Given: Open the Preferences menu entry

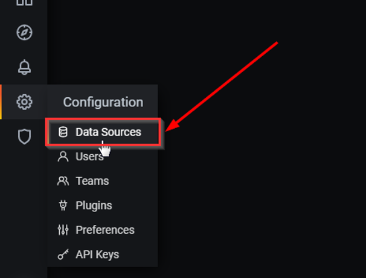Looking at the screenshot, I should (x=103, y=230).
